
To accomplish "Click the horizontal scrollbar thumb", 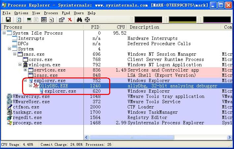I will (x=132, y=137).
